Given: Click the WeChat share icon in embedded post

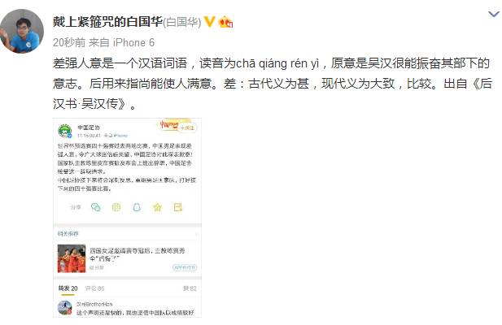Looking at the screenshot, I should click(96, 207).
